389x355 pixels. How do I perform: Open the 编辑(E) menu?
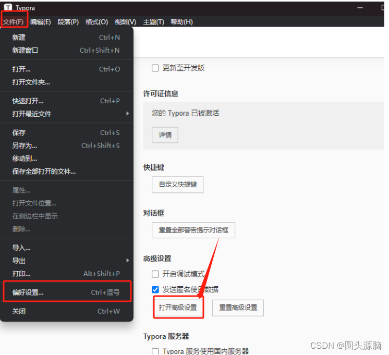pyautogui.click(x=41, y=22)
